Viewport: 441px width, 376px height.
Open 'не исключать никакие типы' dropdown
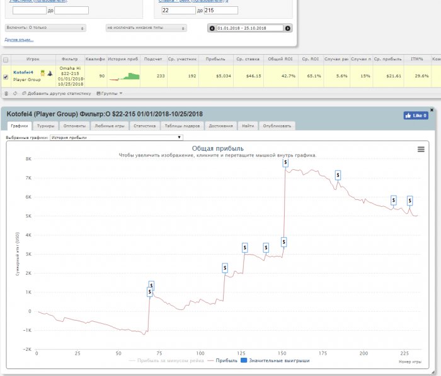[x=146, y=28]
